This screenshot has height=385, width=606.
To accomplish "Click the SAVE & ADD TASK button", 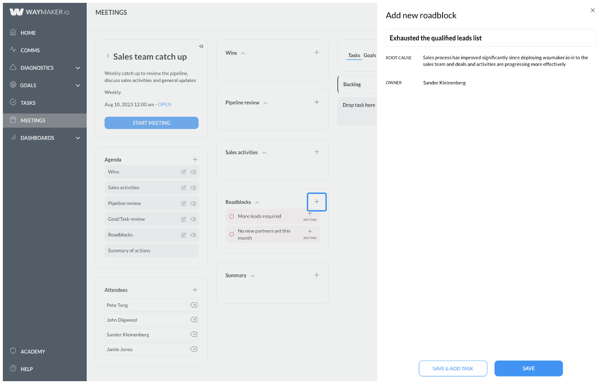I will 453,368.
